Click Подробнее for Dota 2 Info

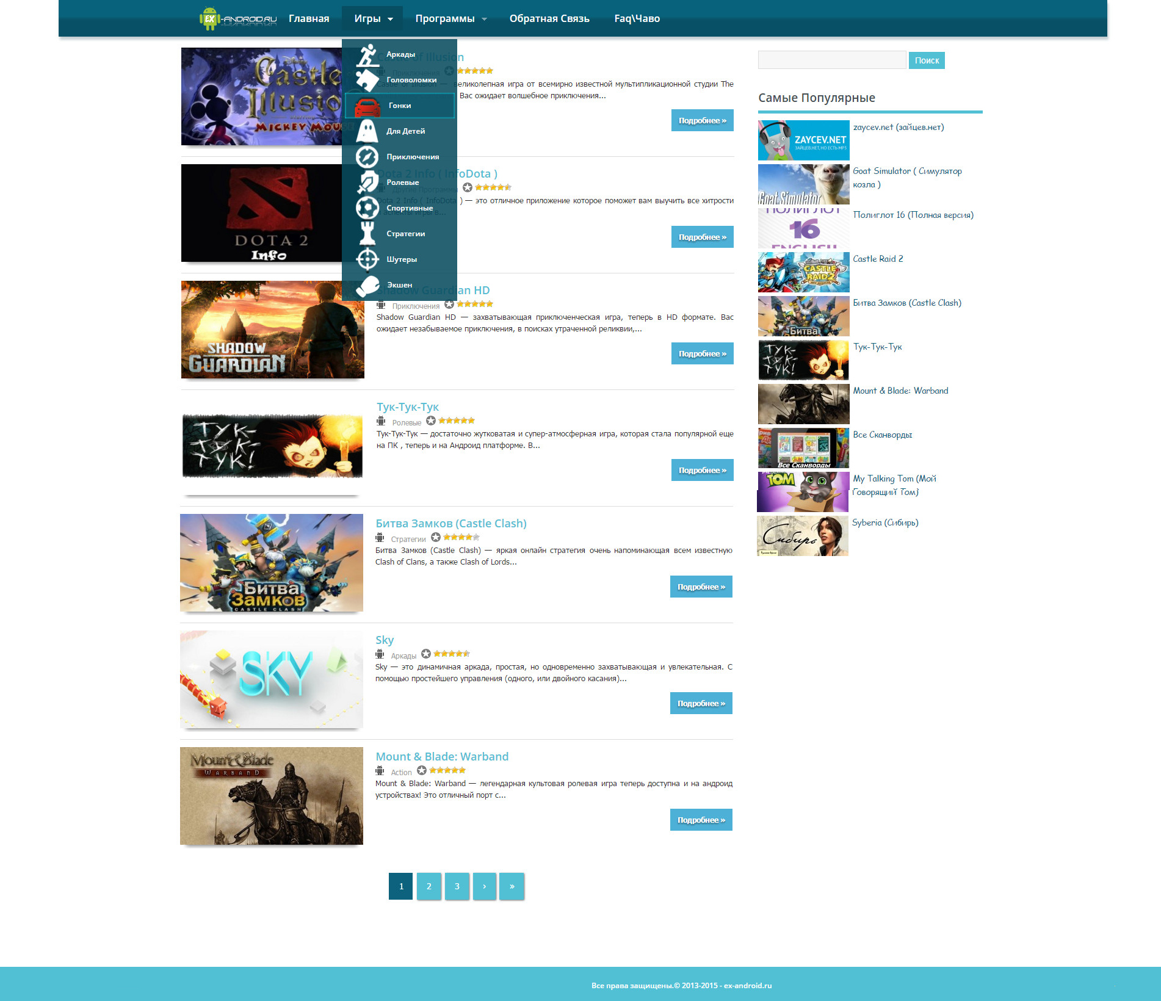coord(703,237)
